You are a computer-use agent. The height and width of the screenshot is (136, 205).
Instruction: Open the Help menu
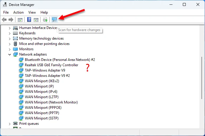[x=44, y=12]
